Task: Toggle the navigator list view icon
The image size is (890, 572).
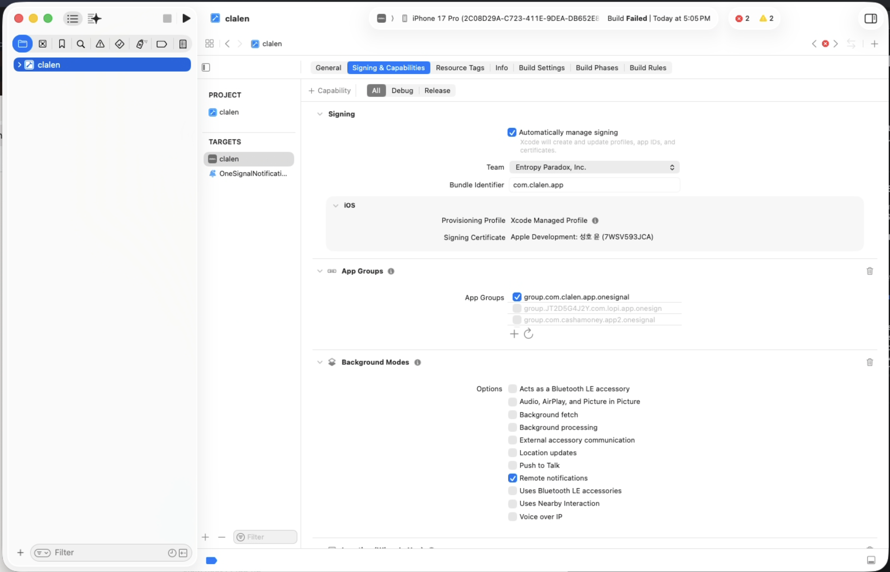Action: pyautogui.click(x=73, y=18)
